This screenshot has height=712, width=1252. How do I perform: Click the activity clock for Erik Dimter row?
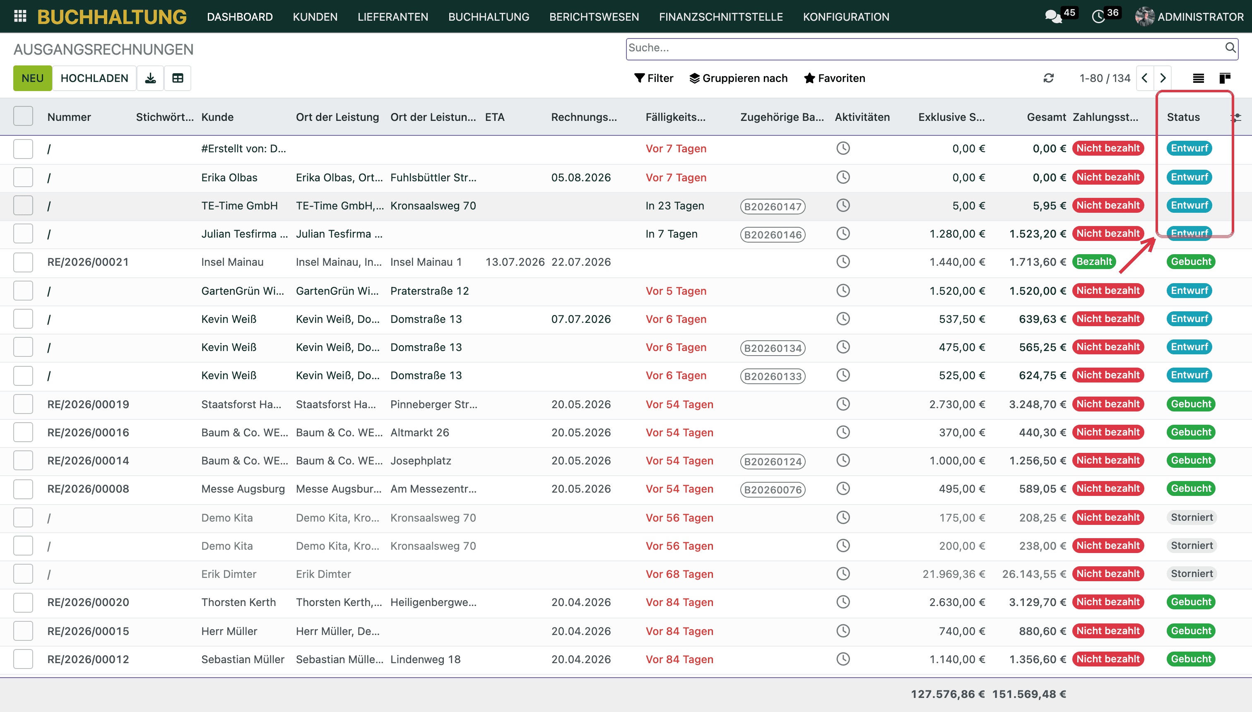coord(843,574)
